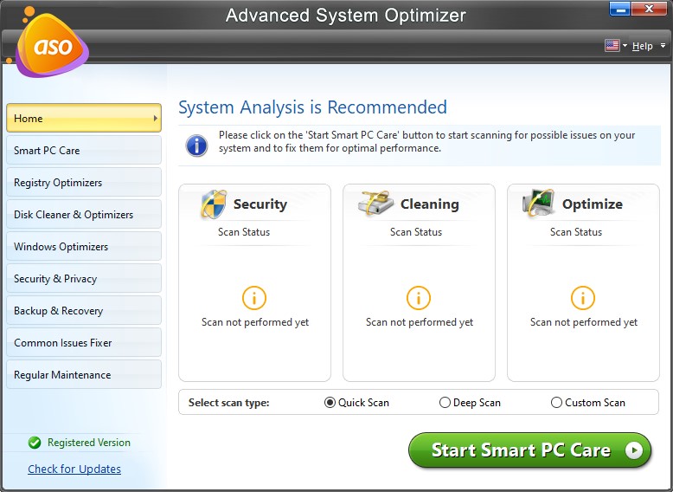Switch to Registry Optimizers section
Screen dimensions: 673x492
point(83,183)
